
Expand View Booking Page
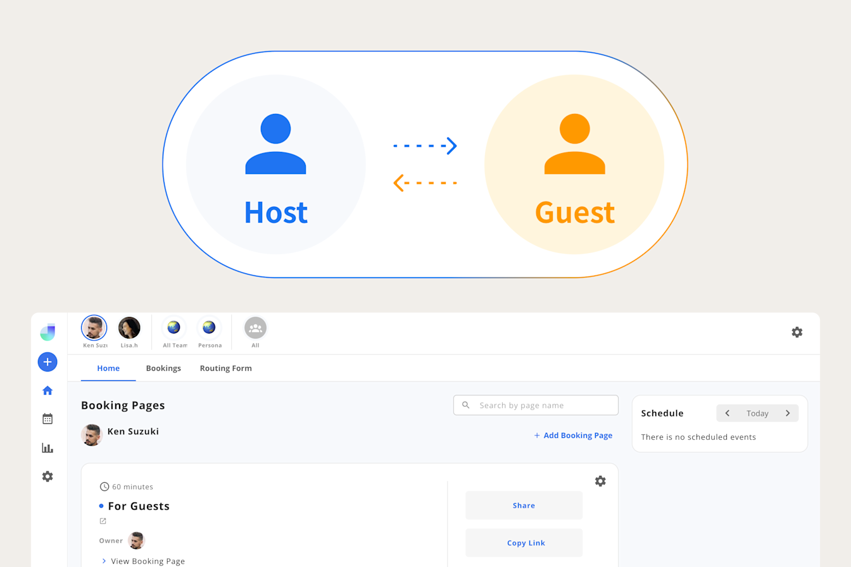tap(143, 561)
